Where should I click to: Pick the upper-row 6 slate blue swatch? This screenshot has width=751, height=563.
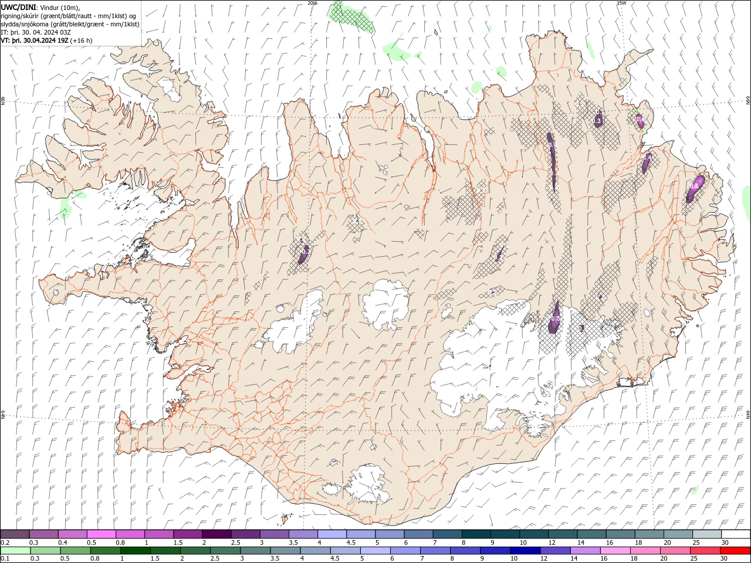tap(418, 534)
